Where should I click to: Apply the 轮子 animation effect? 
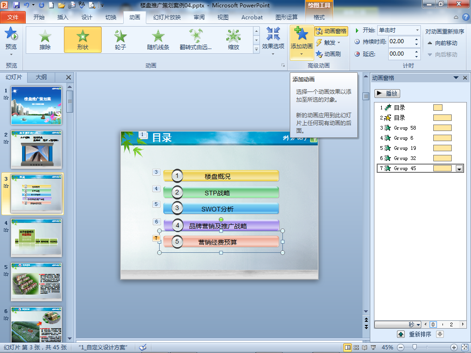click(x=120, y=40)
